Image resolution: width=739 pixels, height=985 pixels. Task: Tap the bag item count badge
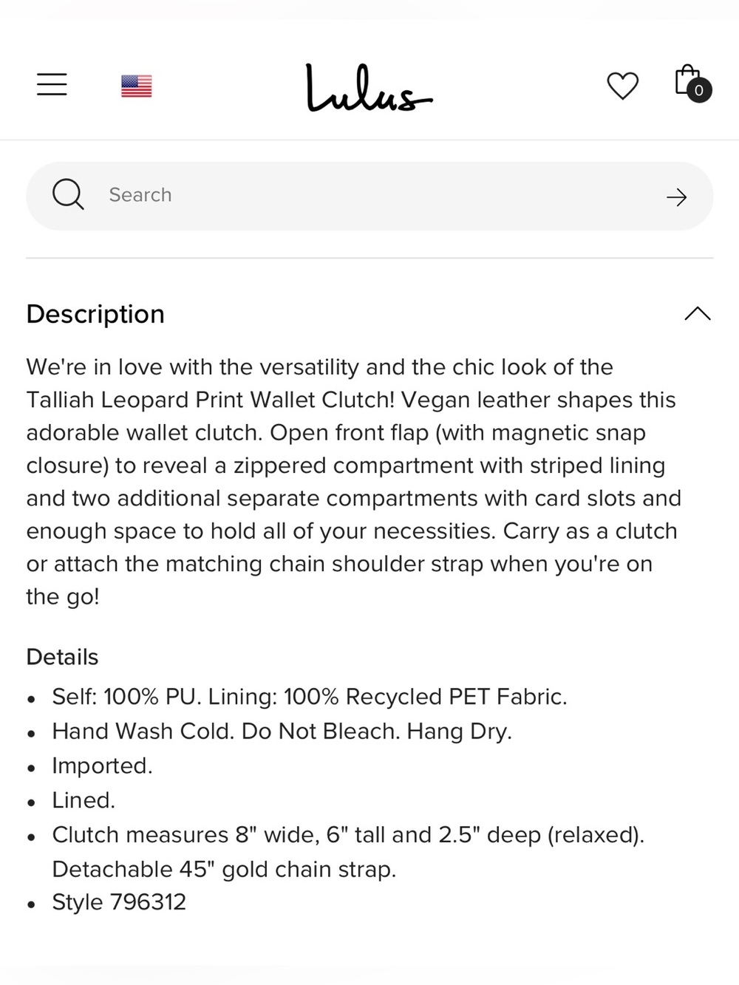pyautogui.click(x=699, y=90)
